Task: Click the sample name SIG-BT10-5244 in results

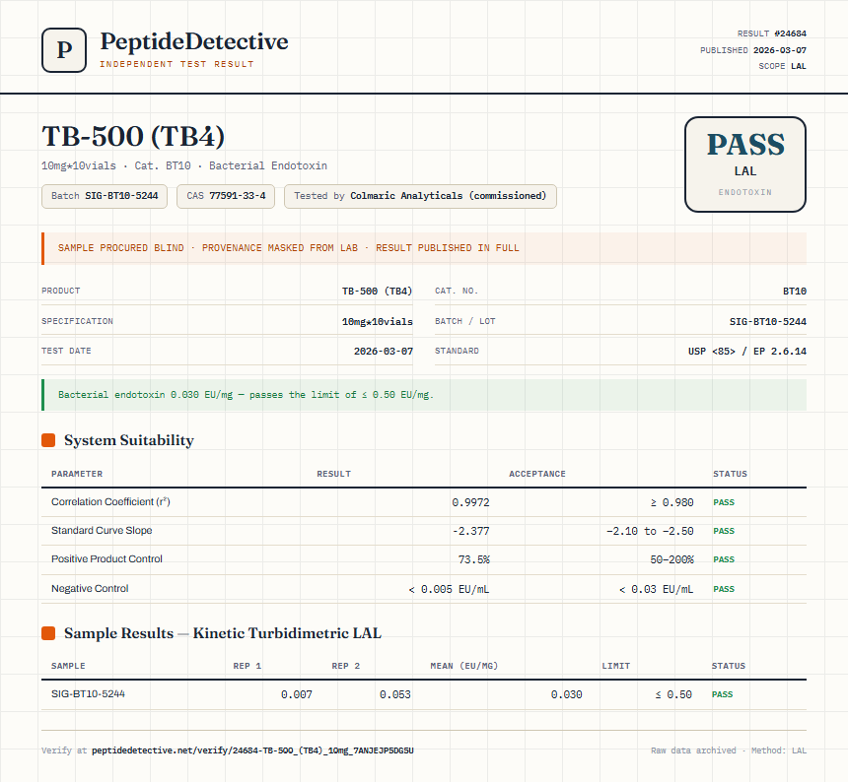Action: [88, 694]
